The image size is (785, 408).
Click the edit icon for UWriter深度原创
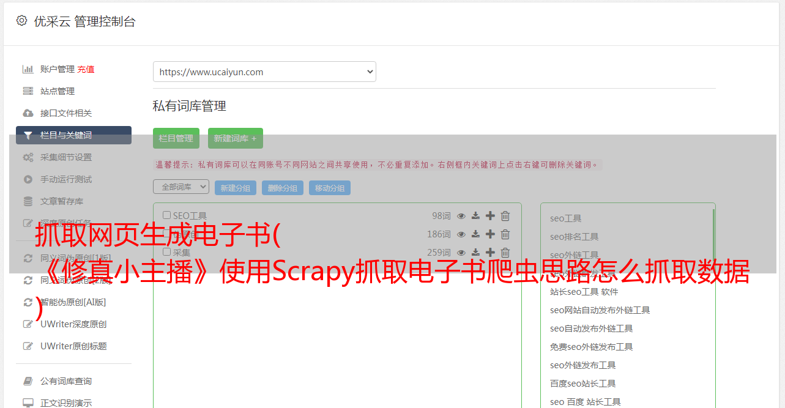coord(28,324)
